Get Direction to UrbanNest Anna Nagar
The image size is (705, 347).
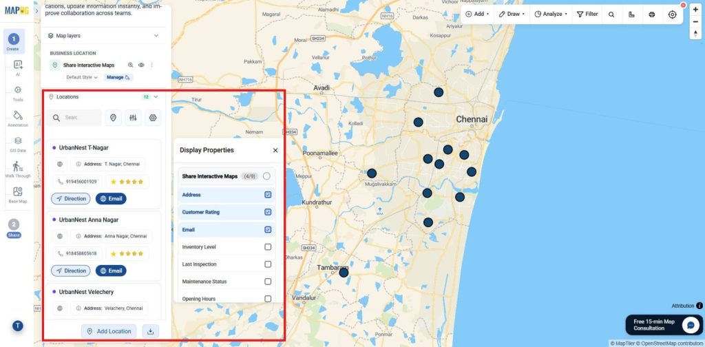(71, 271)
